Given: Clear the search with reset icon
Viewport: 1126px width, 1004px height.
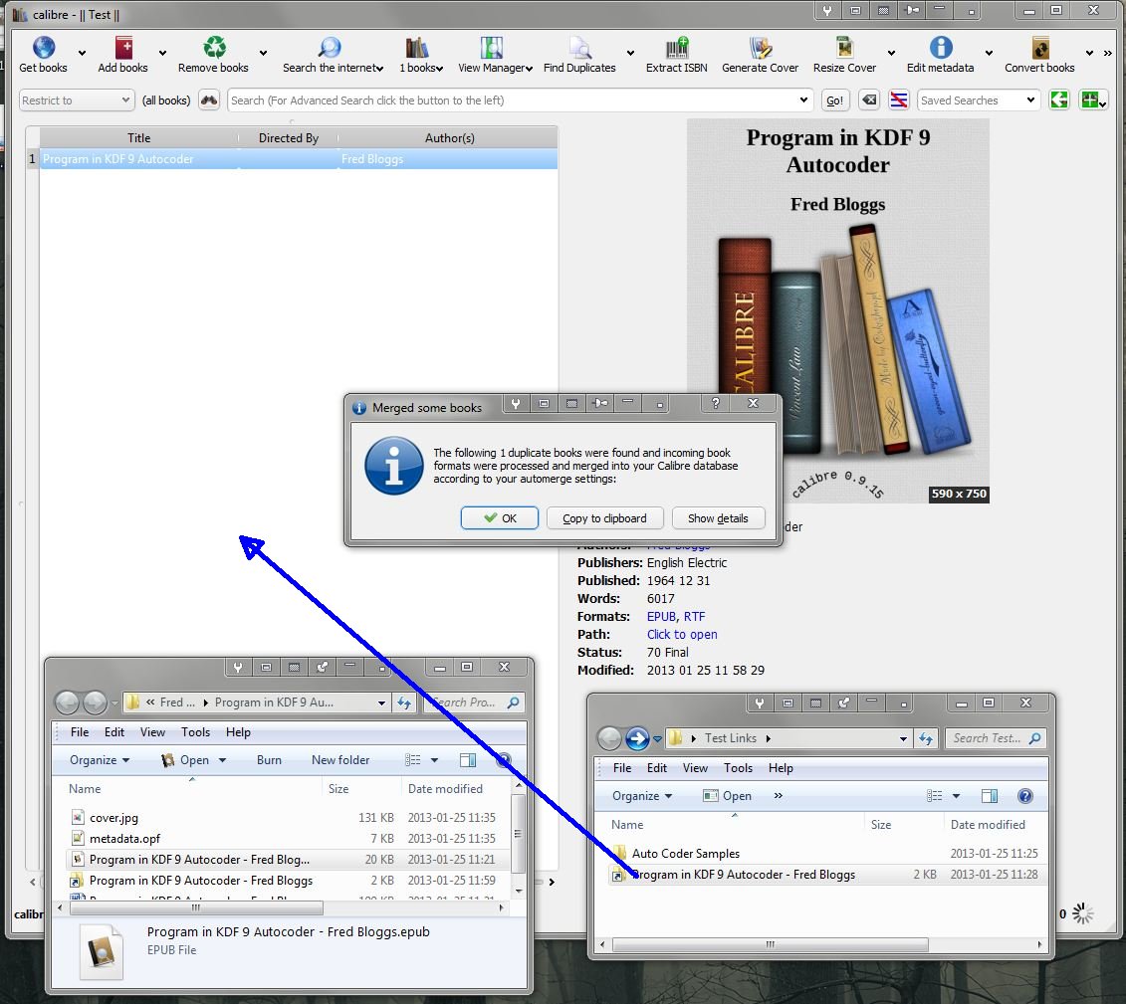Looking at the screenshot, I should (869, 100).
